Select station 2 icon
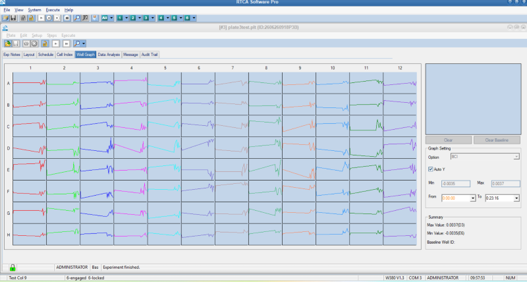The height and width of the screenshot is (282, 527). pyautogui.click(x=133, y=18)
